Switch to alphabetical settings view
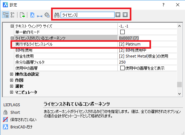The image size is (185, 135). point(12,15)
